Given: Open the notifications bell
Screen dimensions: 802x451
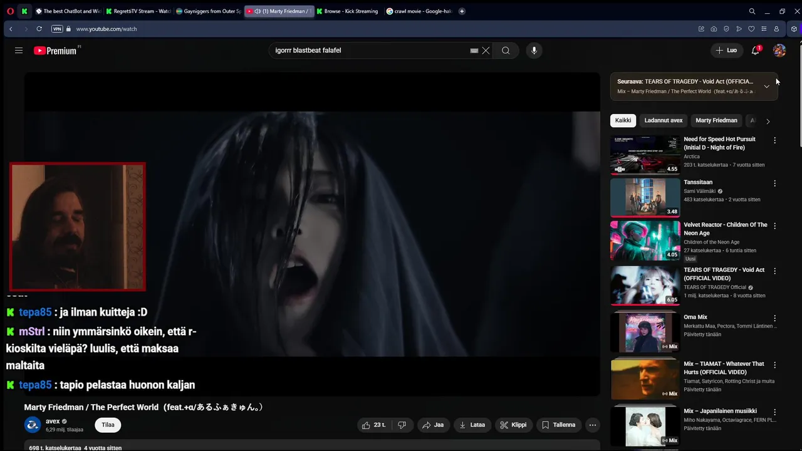Looking at the screenshot, I should pos(756,50).
